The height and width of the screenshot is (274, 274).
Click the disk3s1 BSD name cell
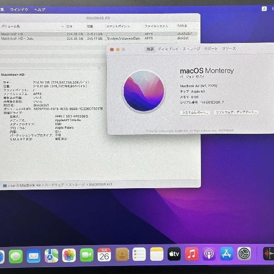183,38
